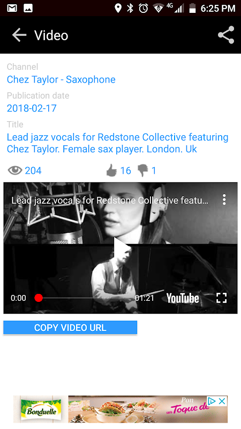The width and height of the screenshot is (241, 429).
Task: Open Chez Taylor - Saxophone channel link
Action: (x=61, y=79)
